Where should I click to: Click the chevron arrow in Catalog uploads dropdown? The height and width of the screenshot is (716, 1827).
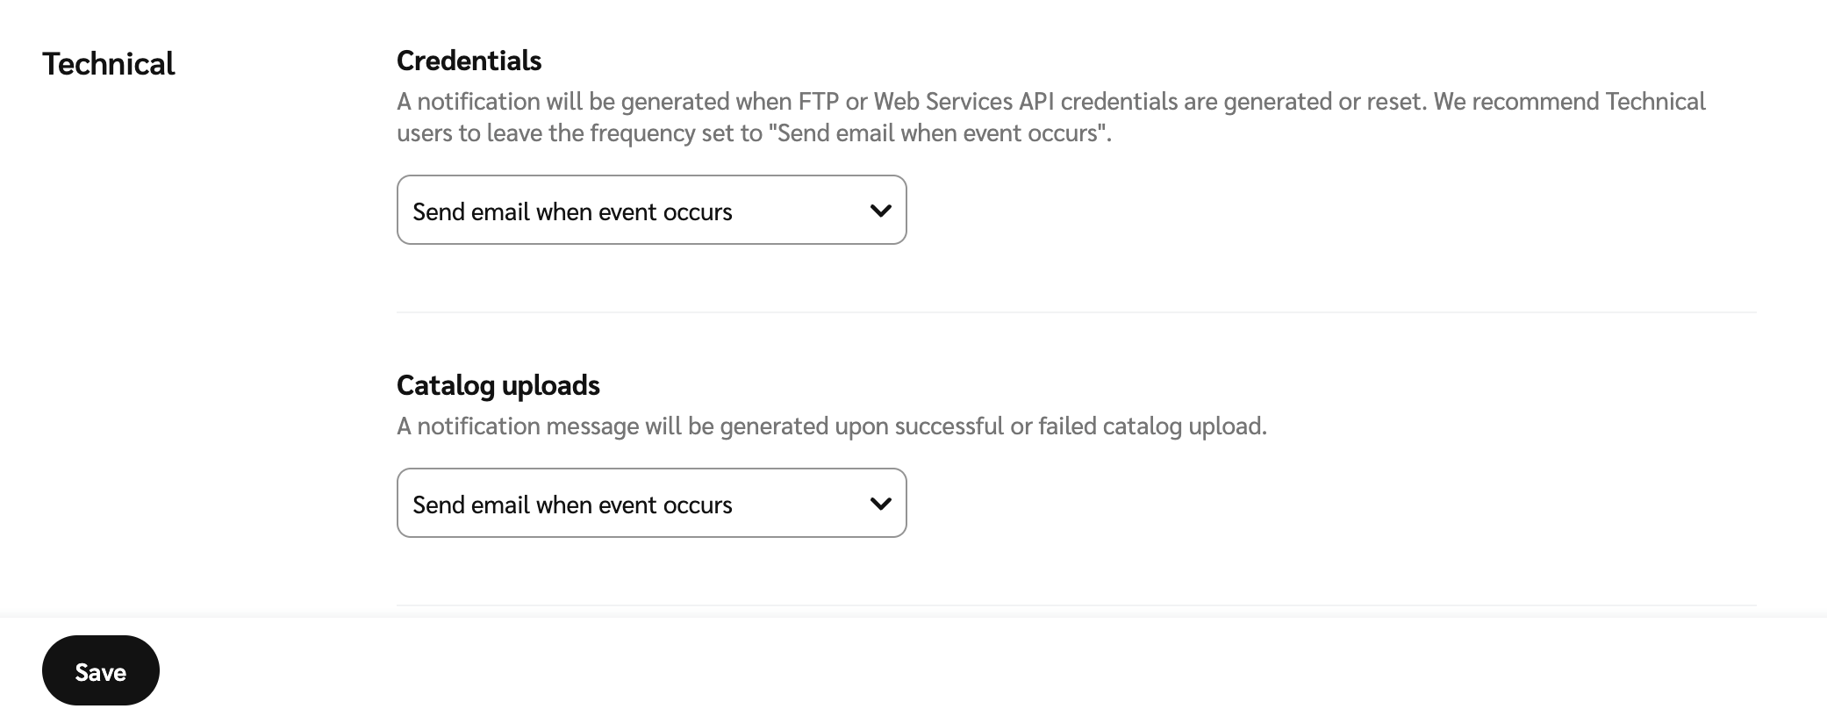click(x=880, y=504)
